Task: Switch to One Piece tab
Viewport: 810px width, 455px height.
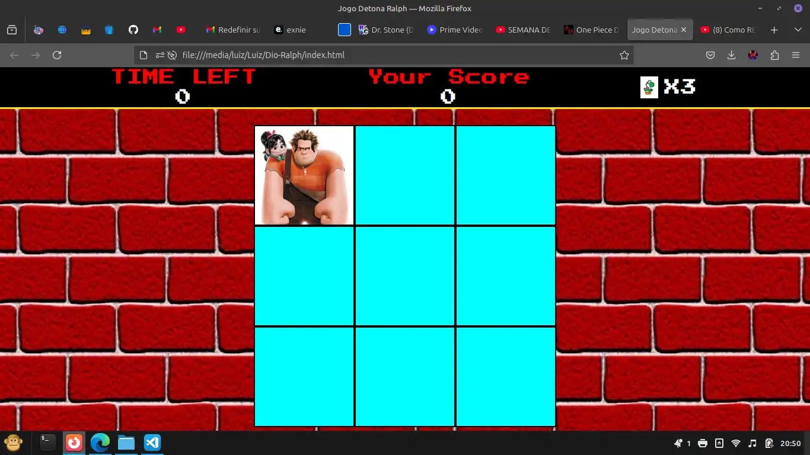Action: tap(591, 30)
